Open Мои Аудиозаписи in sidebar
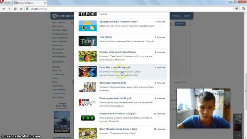 (x=60, y=38)
